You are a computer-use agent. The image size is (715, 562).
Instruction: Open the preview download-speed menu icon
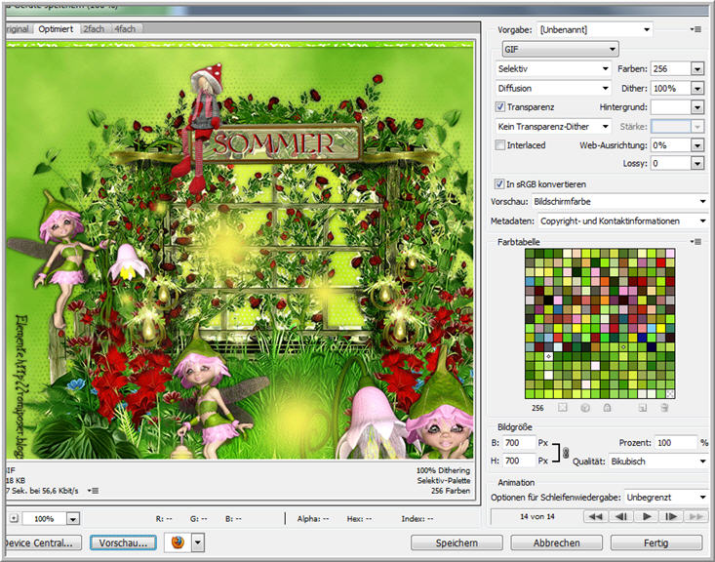point(93,491)
